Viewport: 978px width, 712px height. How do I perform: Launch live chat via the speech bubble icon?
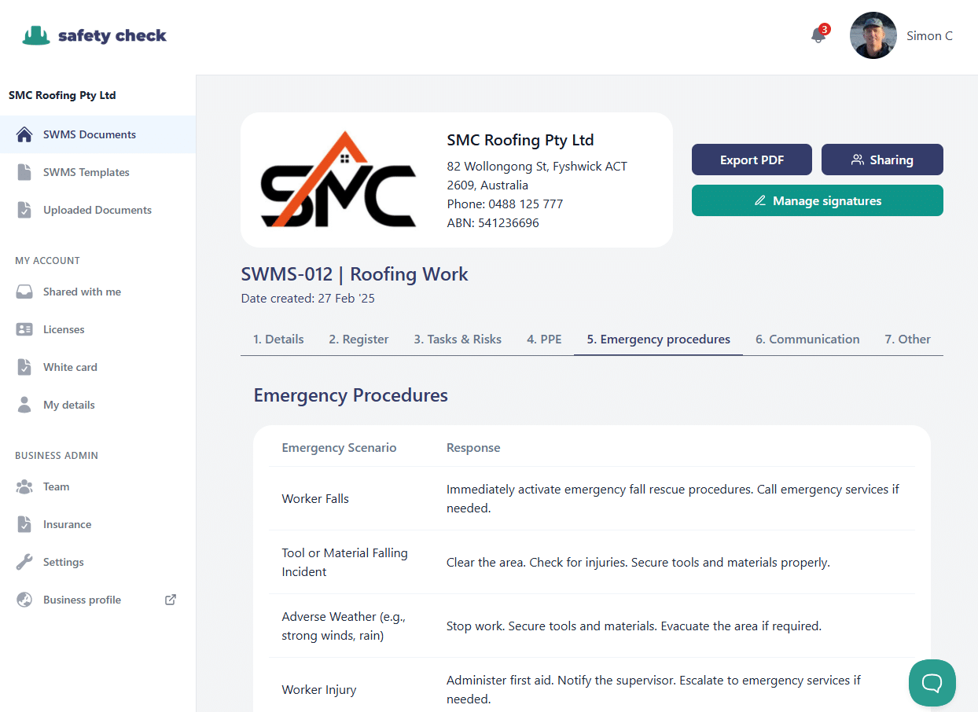point(932,683)
